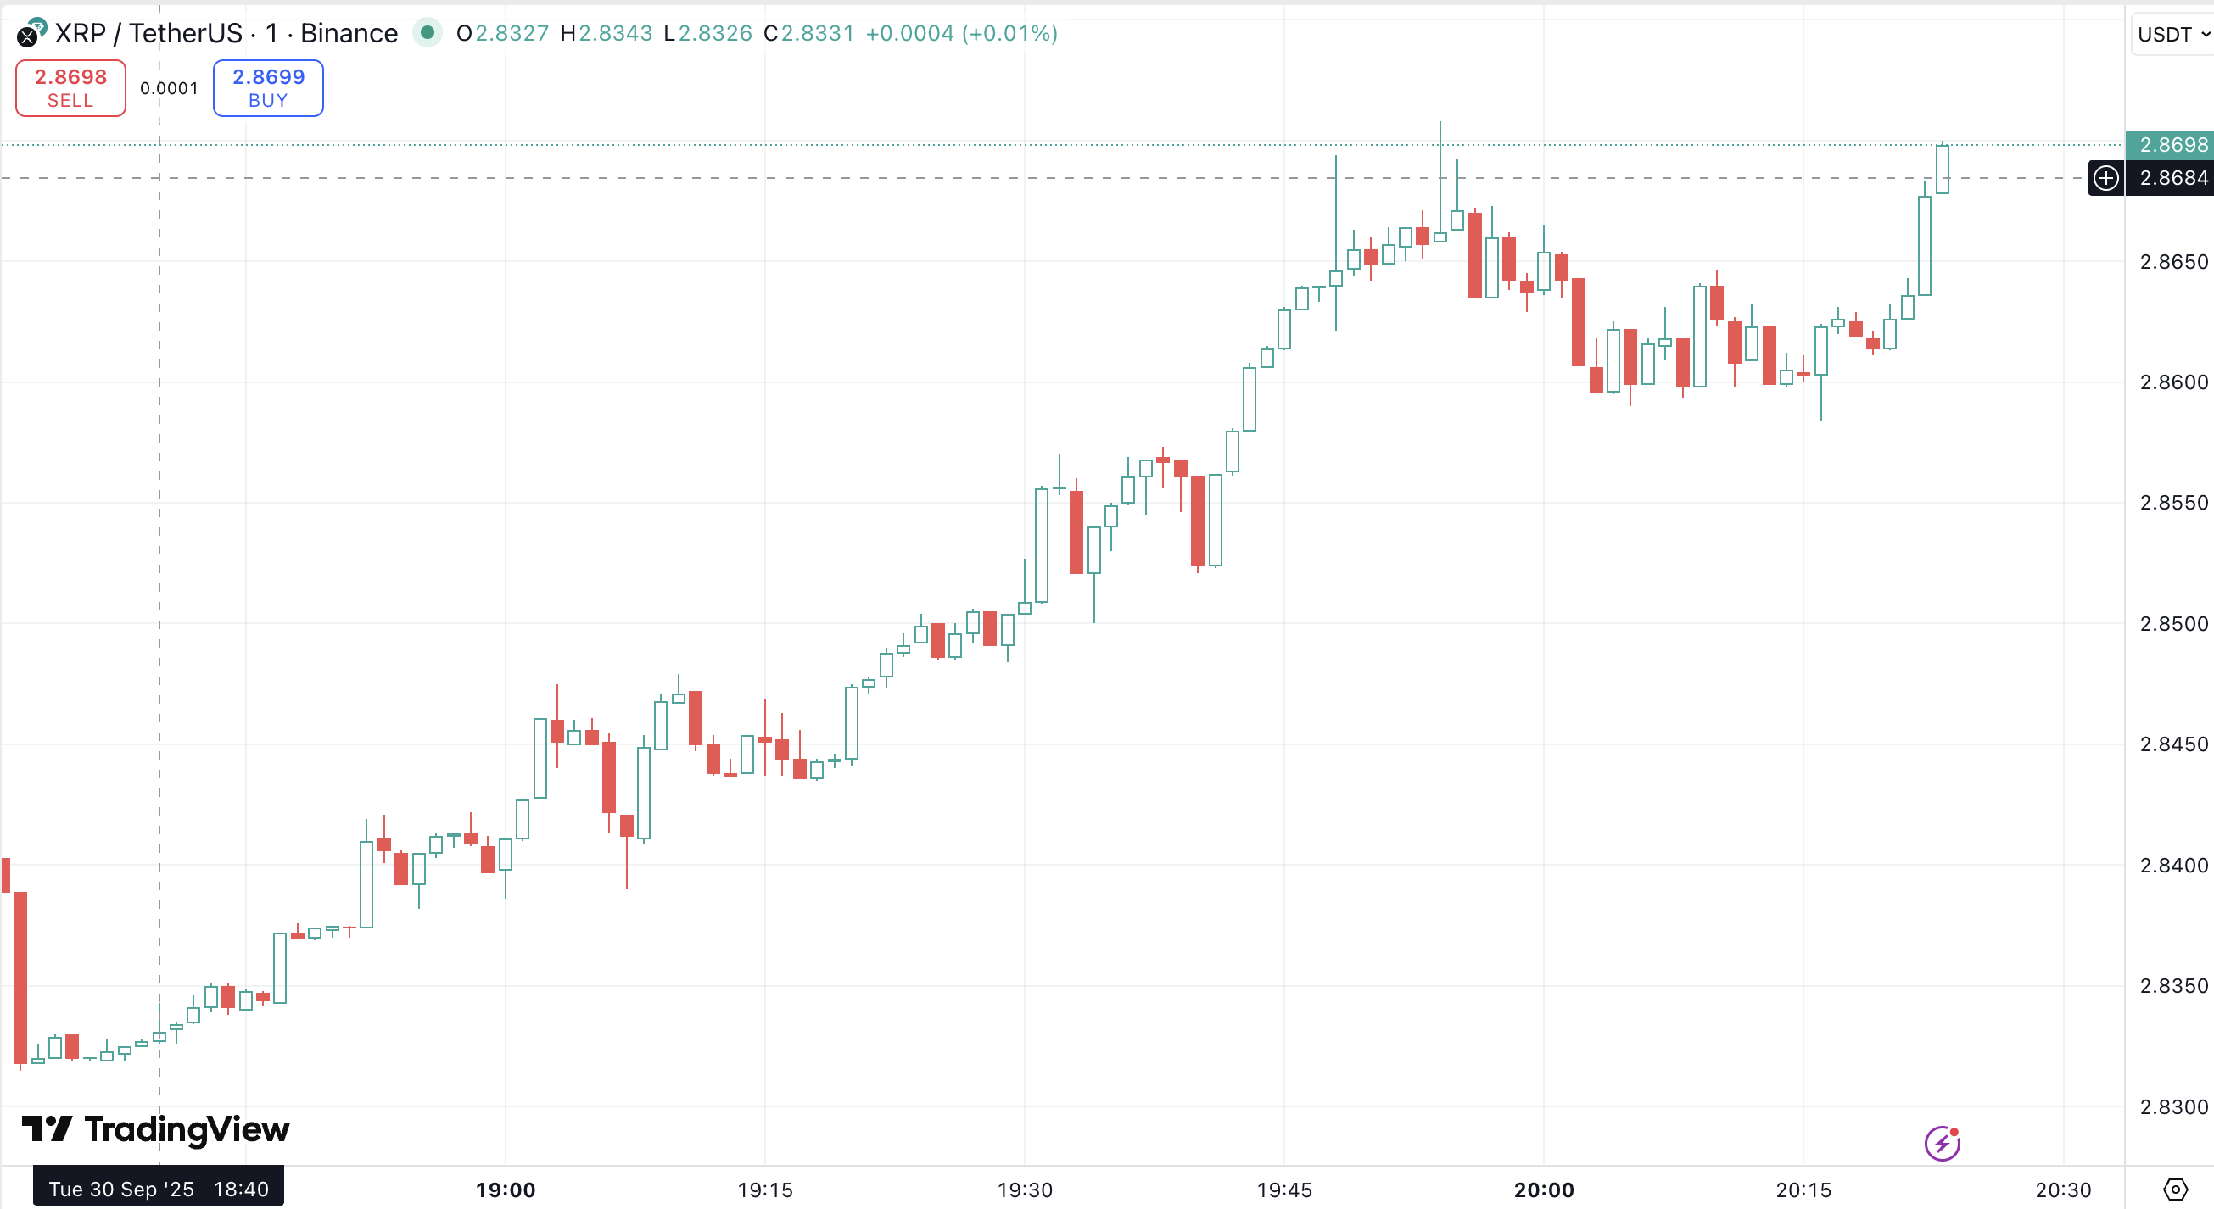
Task: Click the 2.8684 crosshair price label
Action: click(2172, 178)
